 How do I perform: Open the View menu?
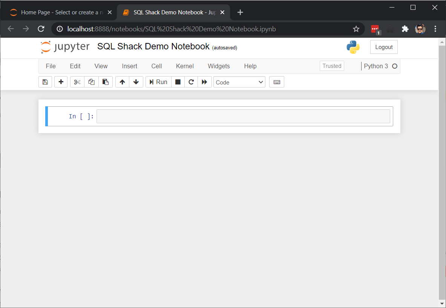101,66
